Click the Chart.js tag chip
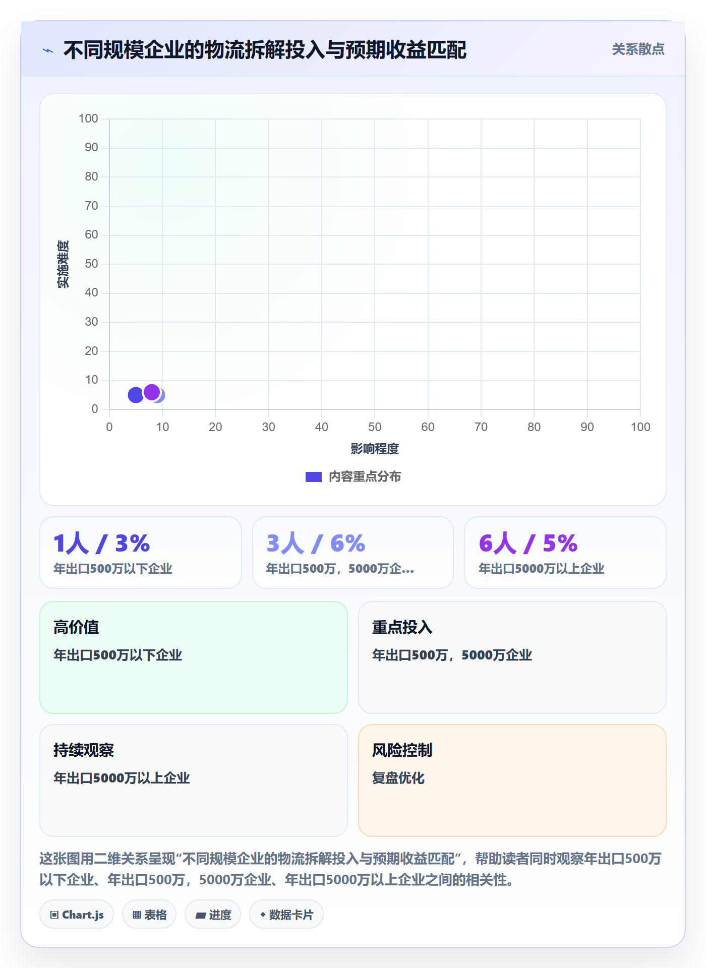The height and width of the screenshot is (968, 706). pyautogui.click(x=77, y=915)
